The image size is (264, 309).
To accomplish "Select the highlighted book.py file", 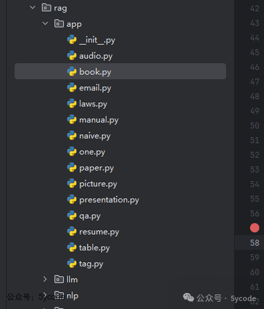I will (120, 71).
